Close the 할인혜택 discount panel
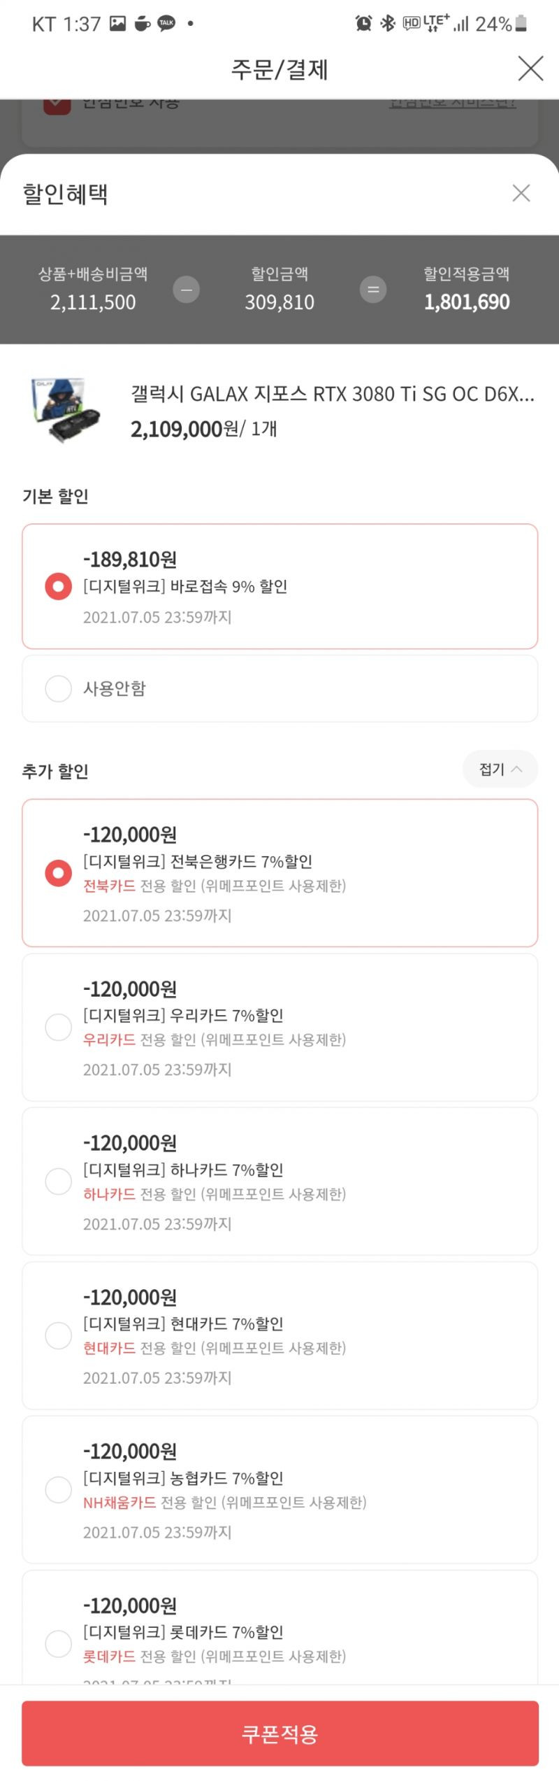This screenshot has height=1781, width=559. [x=521, y=193]
